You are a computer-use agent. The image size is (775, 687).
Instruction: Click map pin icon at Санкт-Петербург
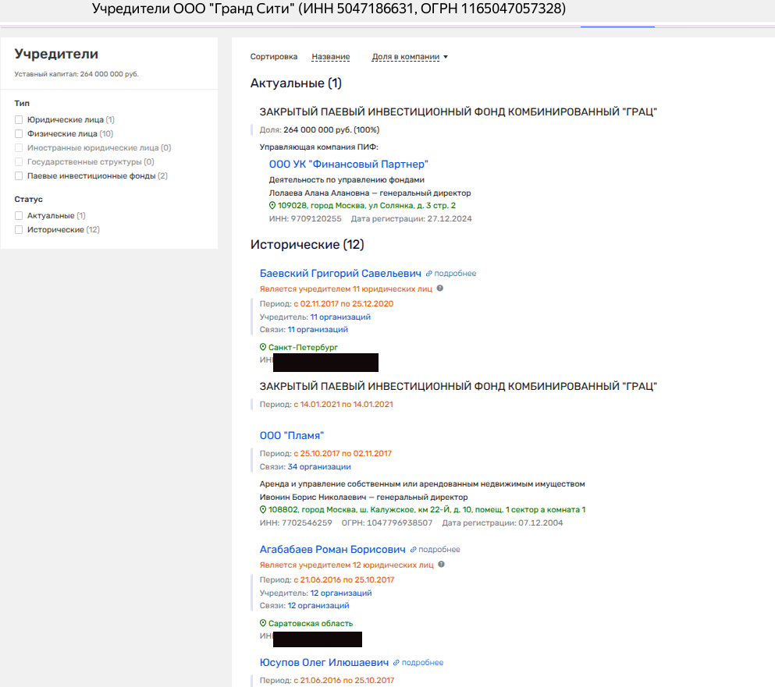(263, 348)
